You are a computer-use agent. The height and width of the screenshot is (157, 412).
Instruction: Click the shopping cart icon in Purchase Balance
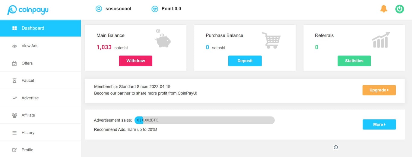pos(271,40)
